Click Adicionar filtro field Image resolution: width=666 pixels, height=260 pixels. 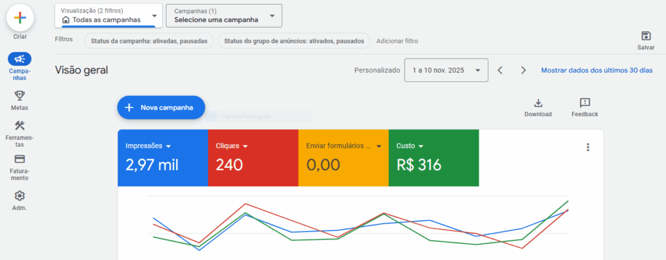pyautogui.click(x=397, y=41)
